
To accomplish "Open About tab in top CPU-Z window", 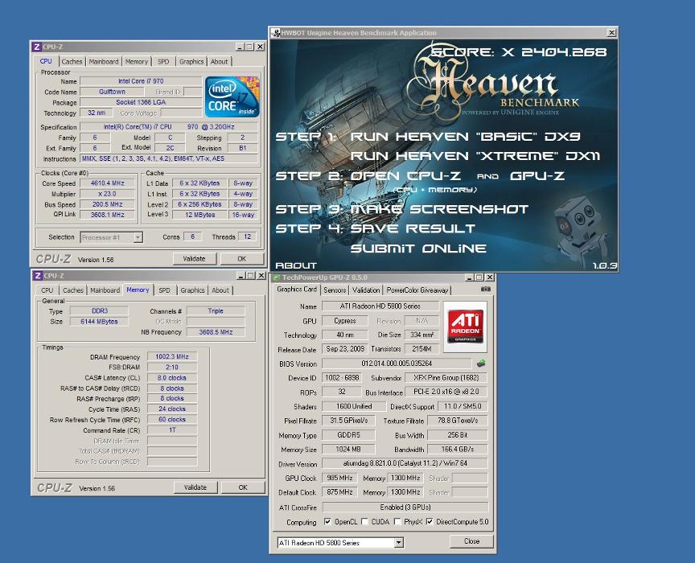I will [x=219, y=62].
